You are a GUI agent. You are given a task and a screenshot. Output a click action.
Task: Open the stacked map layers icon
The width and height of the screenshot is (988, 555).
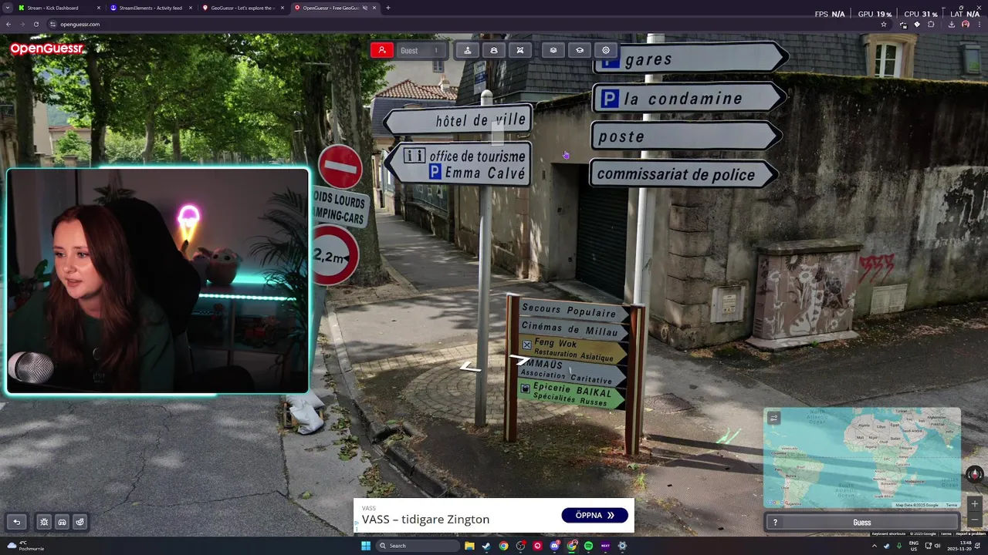click(553, 50)
